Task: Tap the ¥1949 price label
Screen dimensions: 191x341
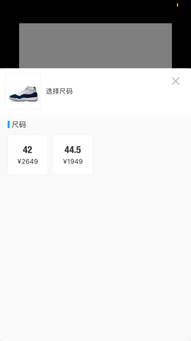Action: pos(73,162)
